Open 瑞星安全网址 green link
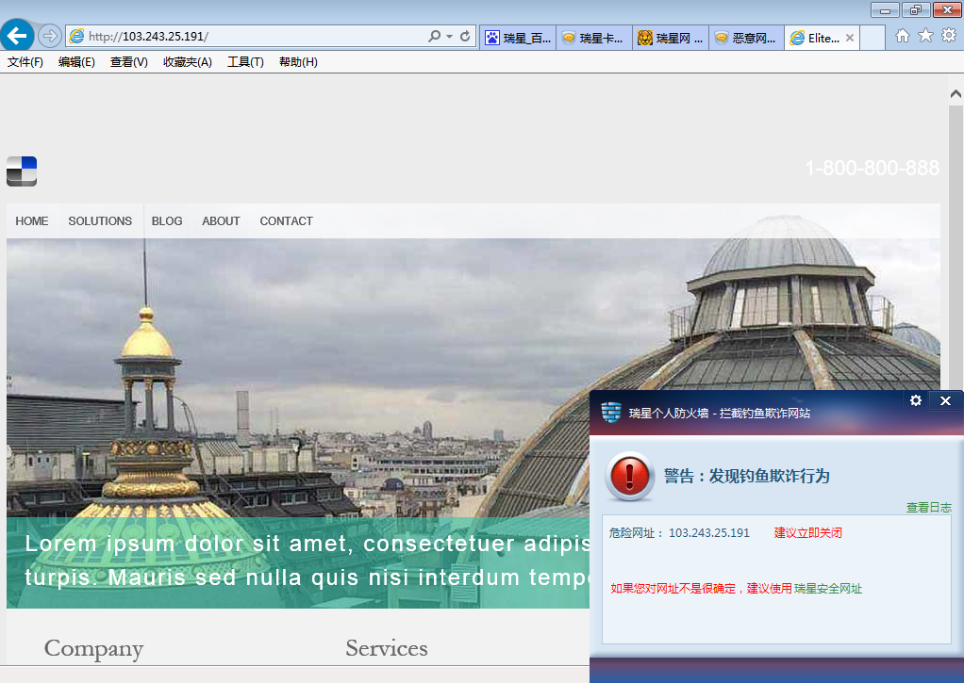Screen dimensions: 964x683 click(827, 589)
